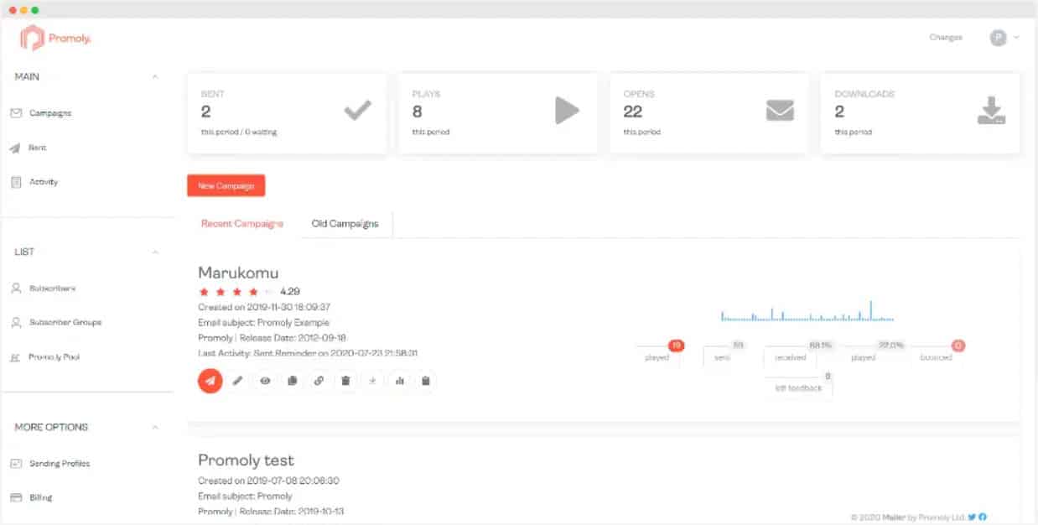
Task: Click the Marukomu star rating
Action: [236, 292]
